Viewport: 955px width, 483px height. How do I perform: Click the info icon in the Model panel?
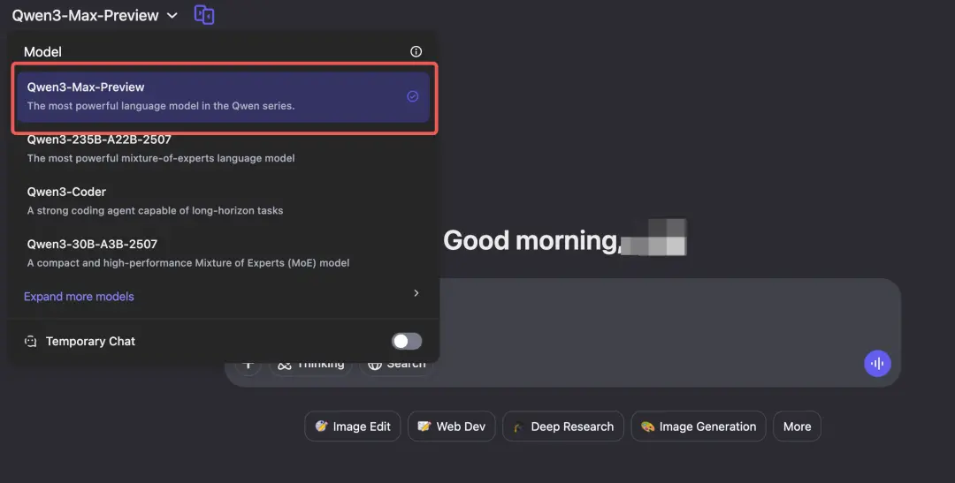pyautogui.click(x=416, y=52)
